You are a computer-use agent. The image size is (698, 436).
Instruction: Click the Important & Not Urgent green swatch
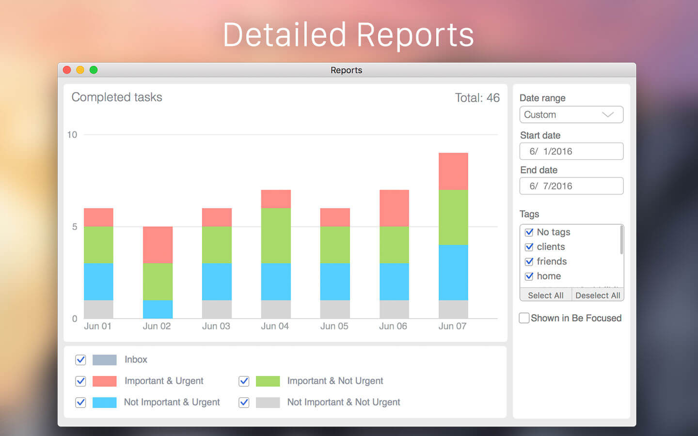tap(268, 381)
